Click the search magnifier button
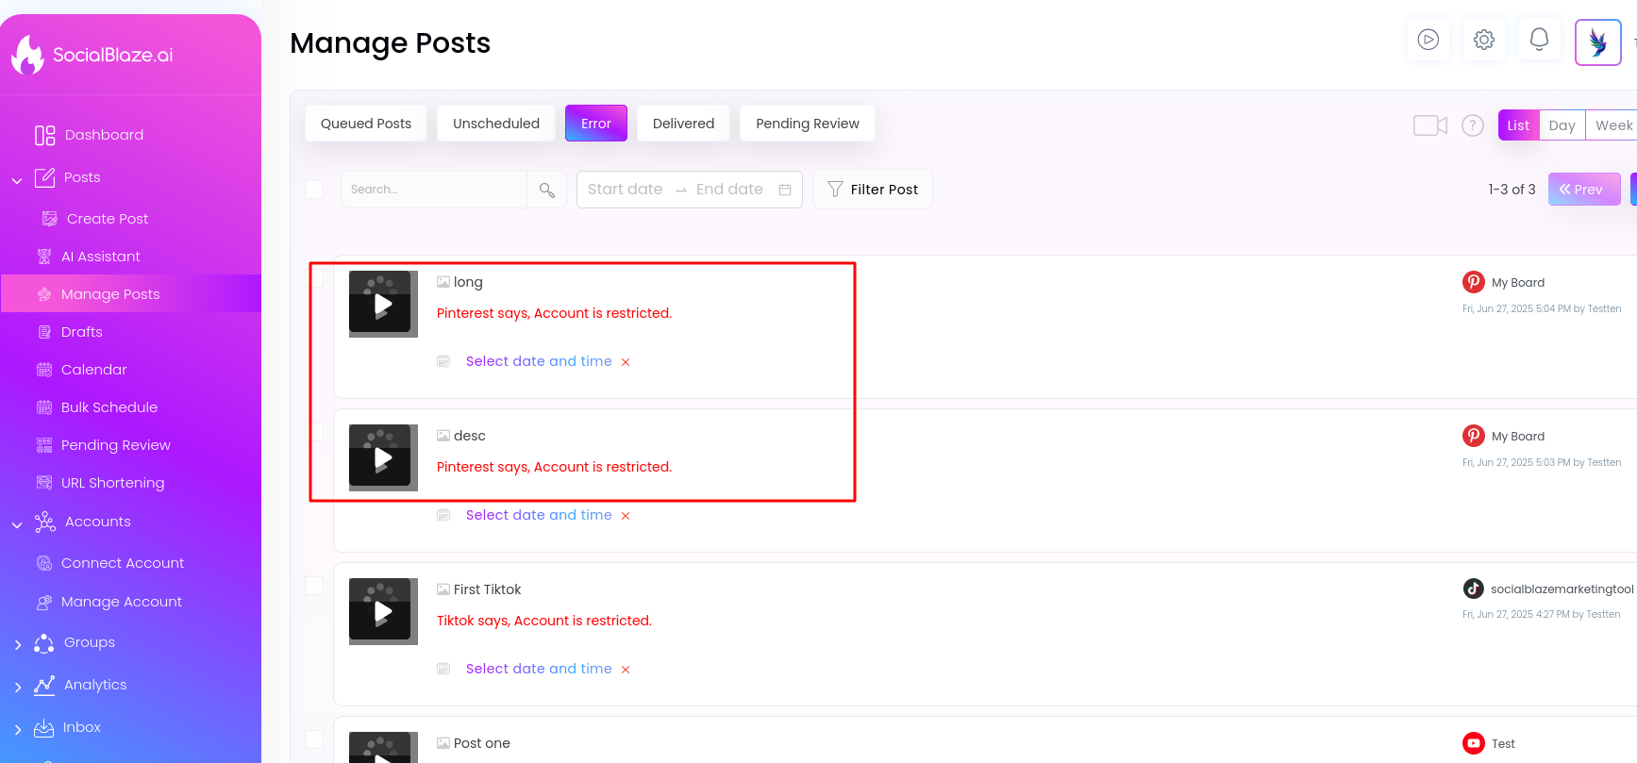The width and height of the screenshot is (1637, 763). click(547, 190)
